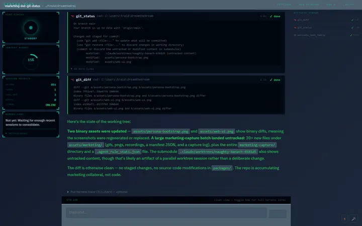Click the ACTIVITY STREAM panel header

pyautogui.click(x=306, y=13)
